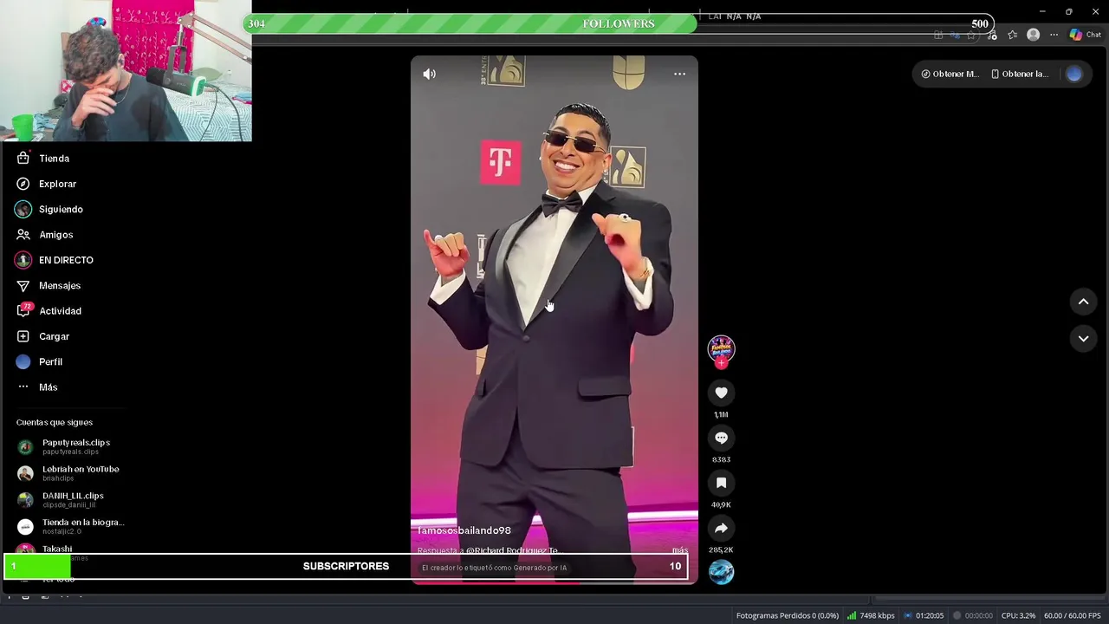The image size is (1109, 624).
Task: Click the webcam overlay thumbnail
Action: 126,70
